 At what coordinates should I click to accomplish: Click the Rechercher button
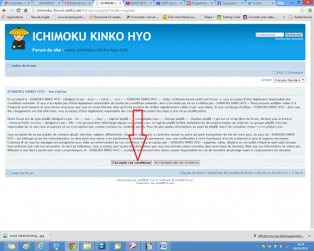point(294,35)
